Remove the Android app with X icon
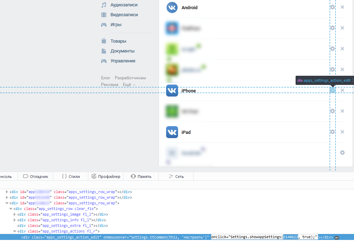354x241 pixels. pyautogui.click(x=342, y=7)
